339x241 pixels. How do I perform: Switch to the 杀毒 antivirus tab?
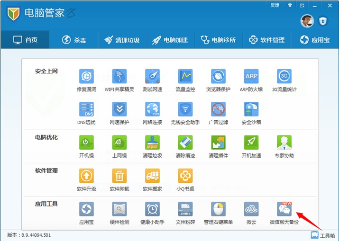(73, 40)
